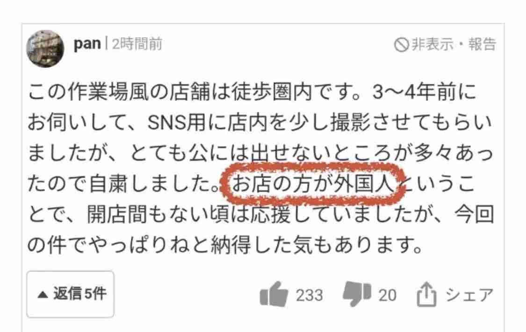Click the triangle inside the 返信5件 button

coord(42,295)
